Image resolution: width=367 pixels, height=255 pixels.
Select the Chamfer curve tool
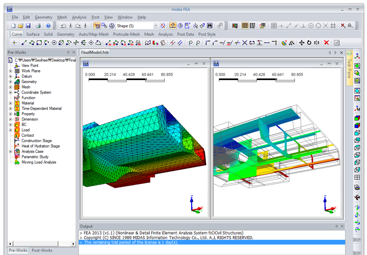point(215,43)
